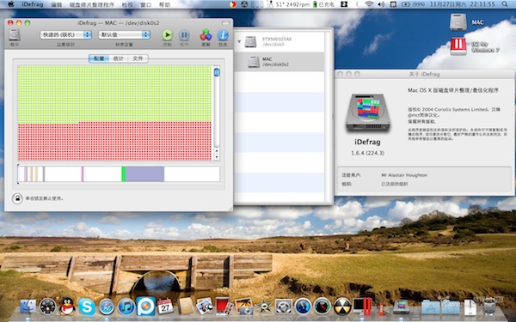Open the class set dropdown set to default

point(125,34)
